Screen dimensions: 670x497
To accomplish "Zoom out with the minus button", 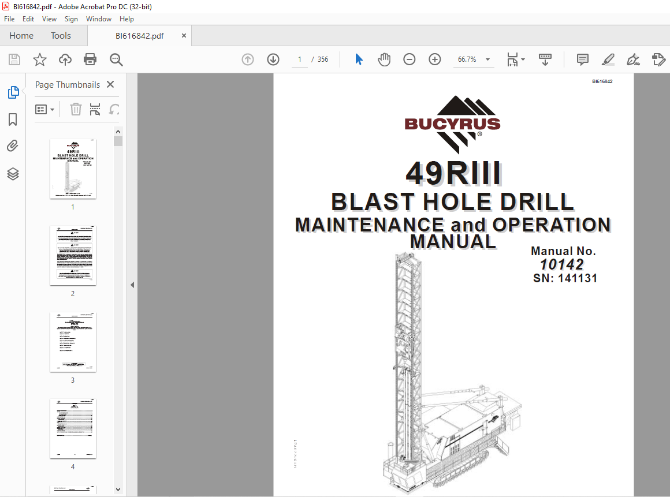I will [410, 59].
